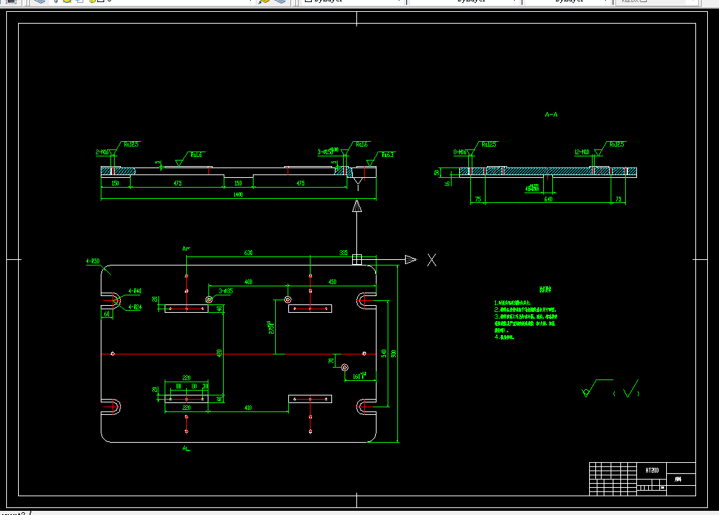Select the 30 dimension in the slot detail
Screen dimensions: 719x515
(x=204, y=386)
